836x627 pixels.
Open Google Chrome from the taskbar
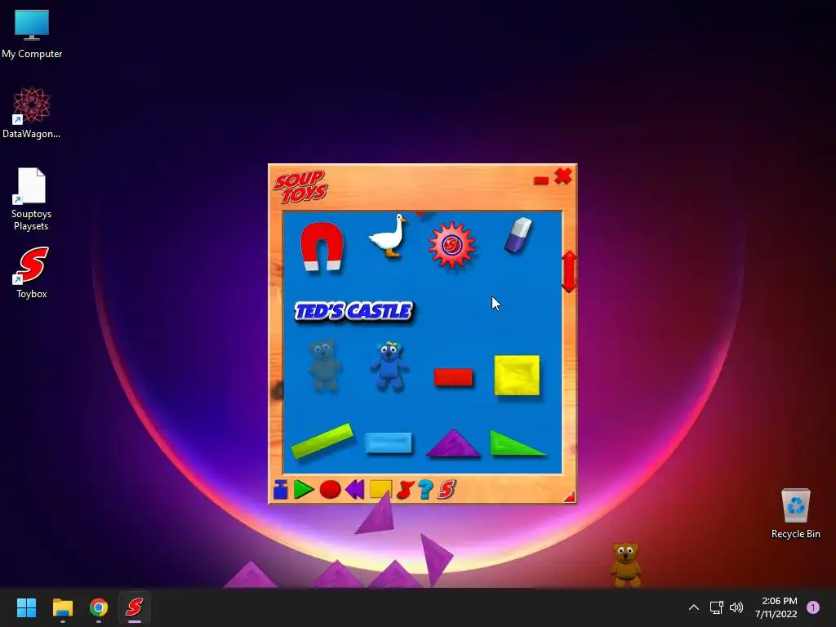click(x=99, y=607)
